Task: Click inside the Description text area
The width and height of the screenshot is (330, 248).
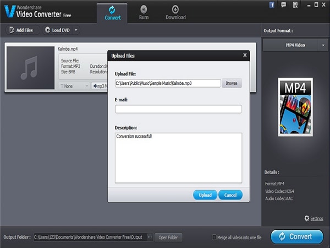Action: (x=178, y=158)
